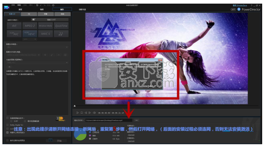Screen dimensions: 265x145
Task: Toggle the checkbox above the bottom start bar
Action: tap(7, 133)
